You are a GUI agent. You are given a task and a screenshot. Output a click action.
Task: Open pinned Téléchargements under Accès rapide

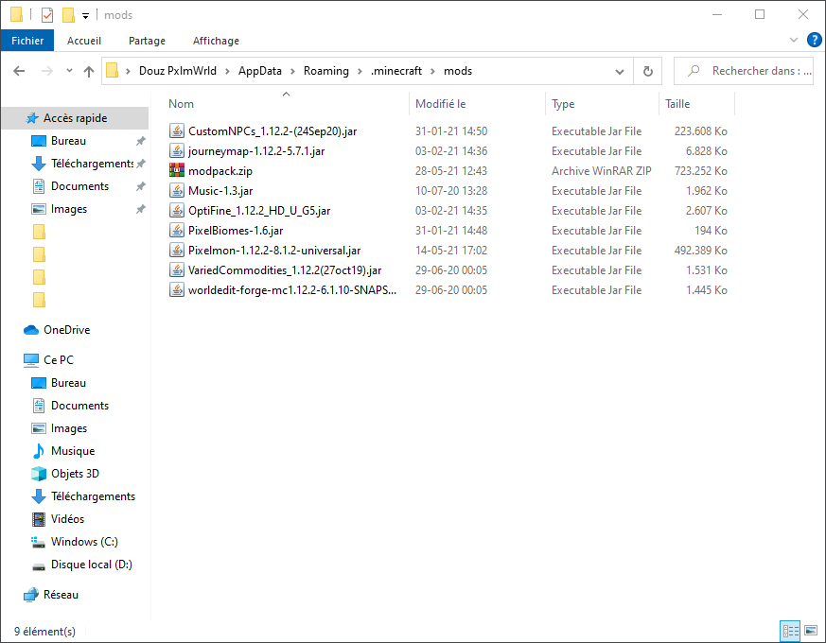point(82,164)
